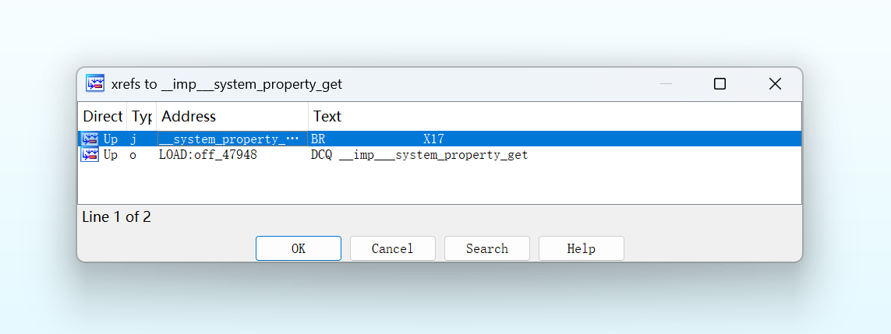Click the BR X17 instruction text
Viewport: 891px width, 334px height.
[377, 139]
